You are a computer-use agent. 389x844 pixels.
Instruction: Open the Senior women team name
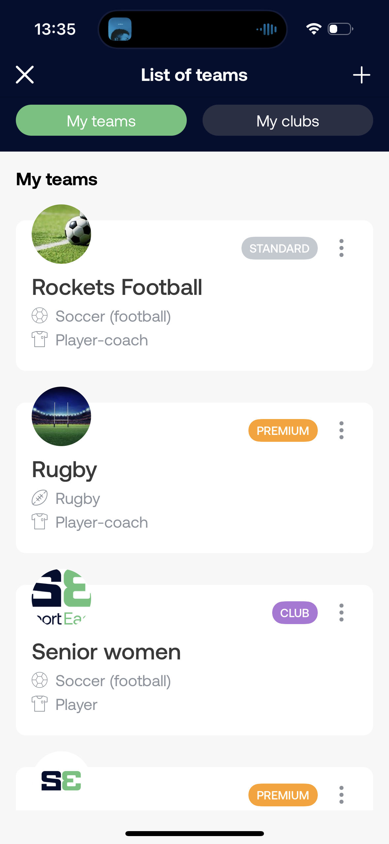click(x=106, y=652)
